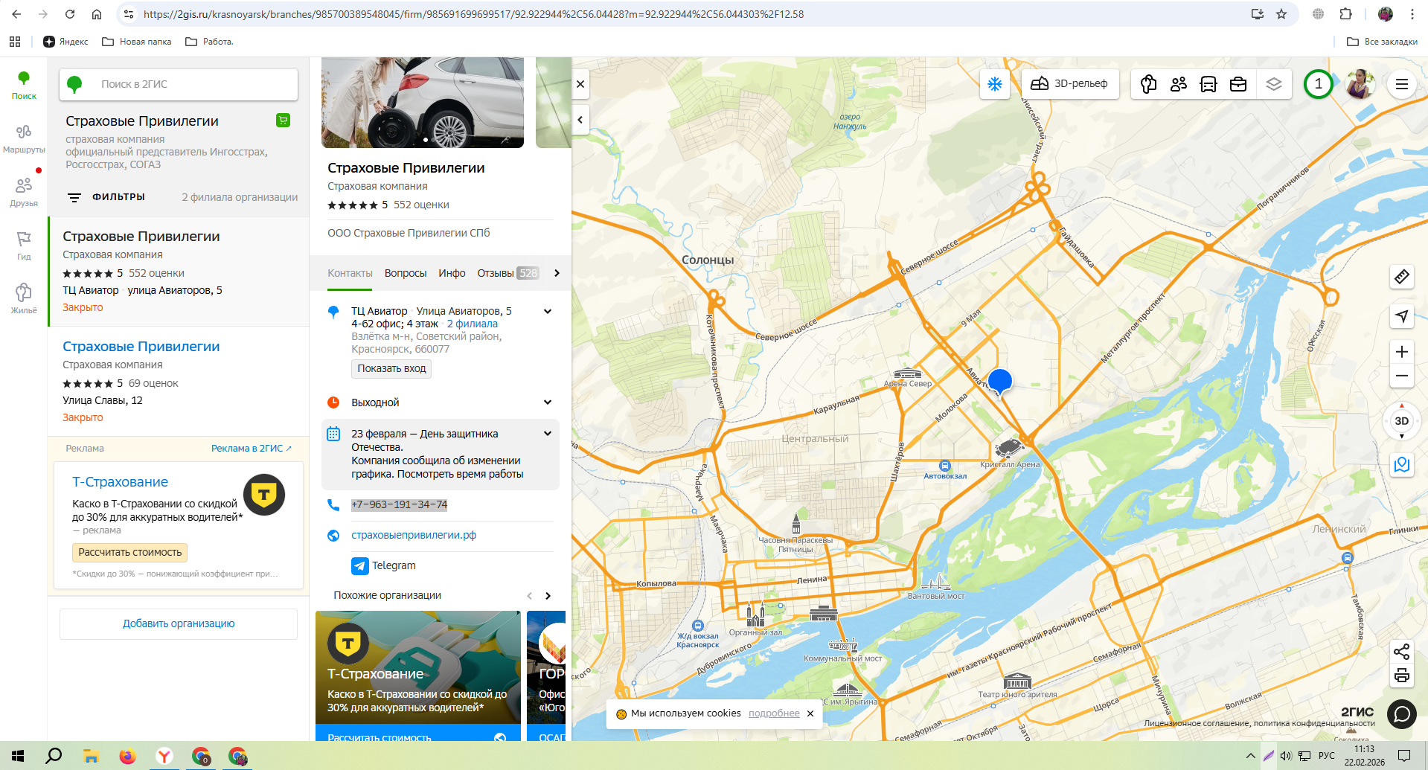Screen dimensions: 1428x770
Task: Click the blue location pin on the map
Action: [x=1000, y=381]
